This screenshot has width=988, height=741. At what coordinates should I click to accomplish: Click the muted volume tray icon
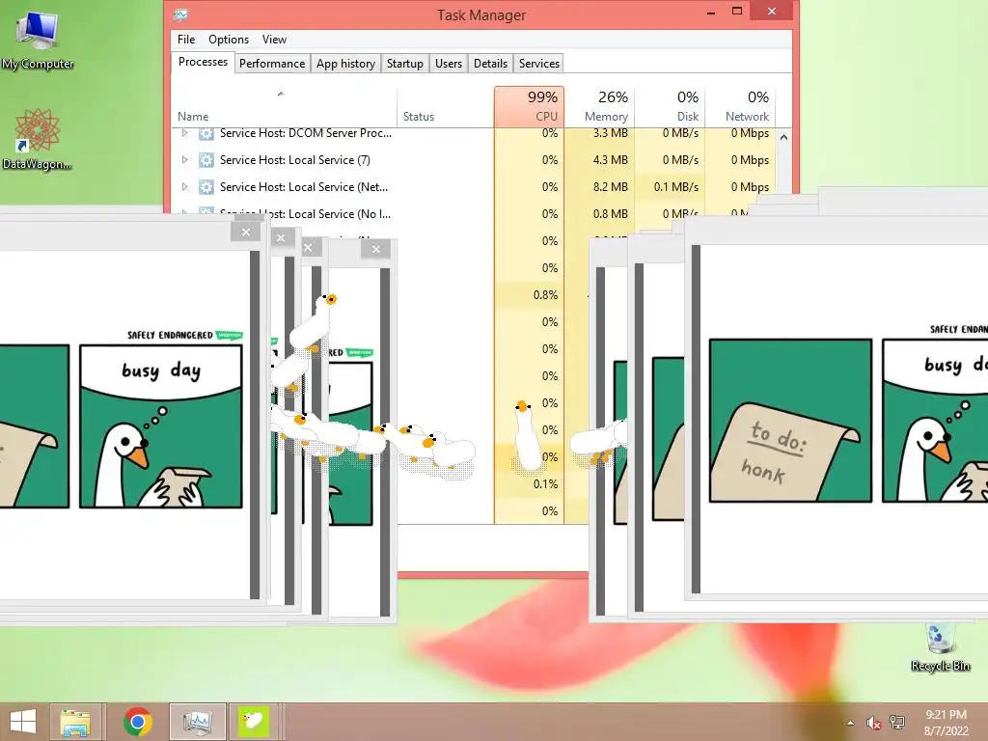coord(873,723)
